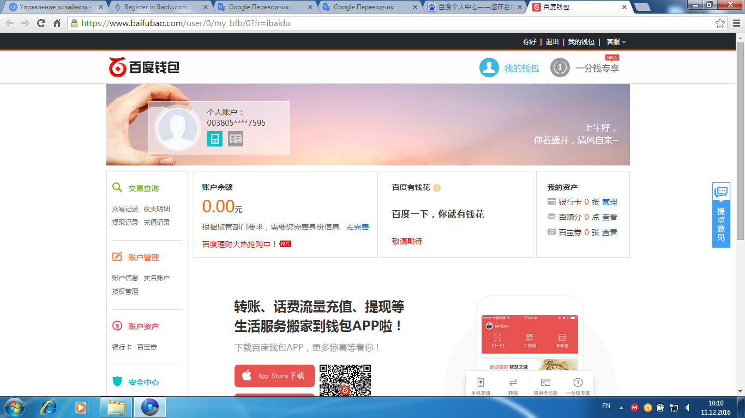This screenshot has width=745, height=418.
Task: Click 管理 next to 银行卡
Action: click(x=610, y=202)
